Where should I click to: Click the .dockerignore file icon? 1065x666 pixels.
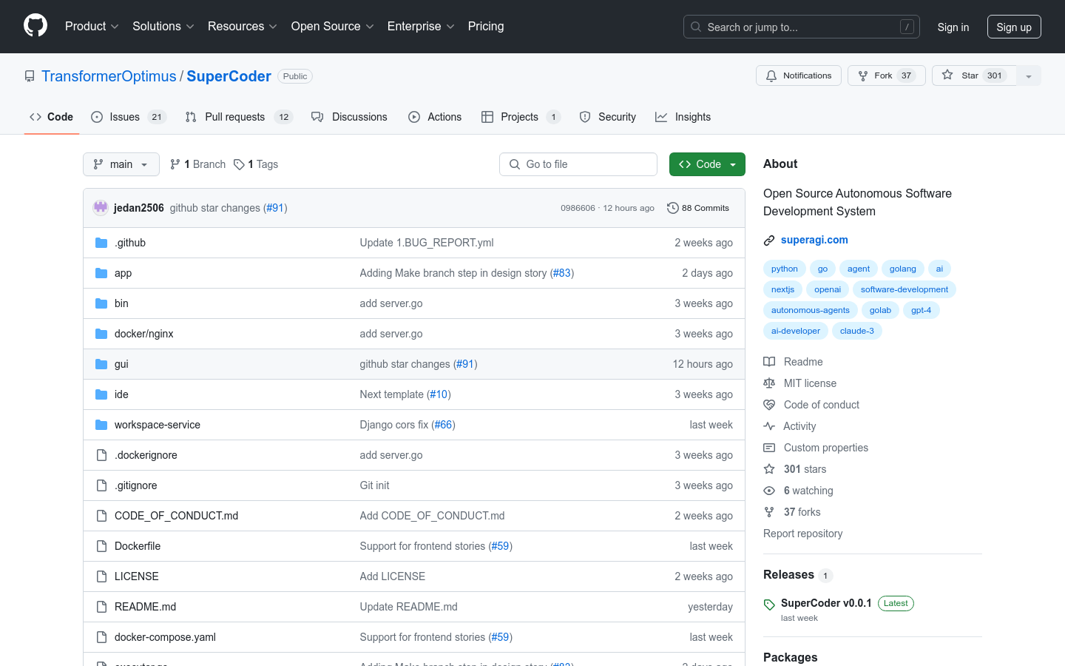point(101,455)
